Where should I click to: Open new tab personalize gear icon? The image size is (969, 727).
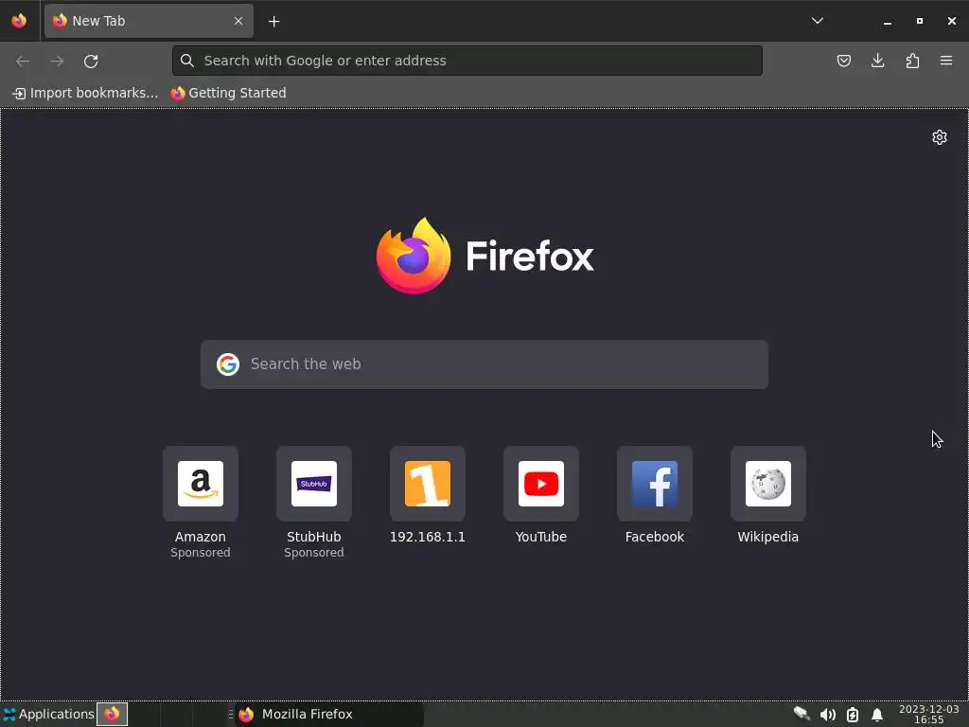pos(940,137)
